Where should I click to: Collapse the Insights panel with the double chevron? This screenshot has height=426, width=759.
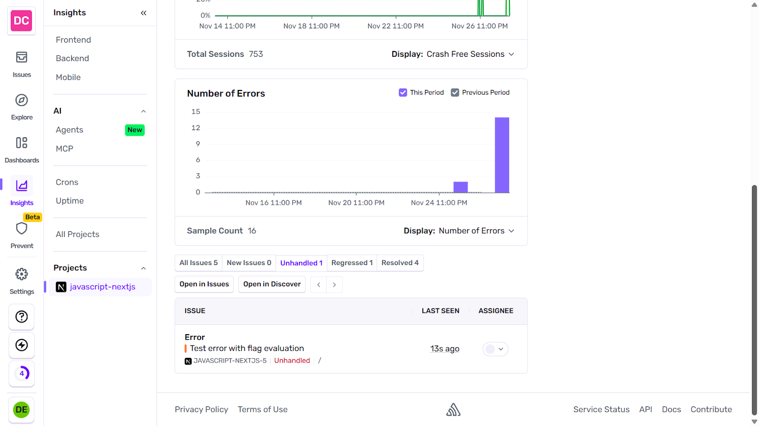144,13
